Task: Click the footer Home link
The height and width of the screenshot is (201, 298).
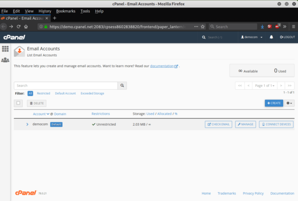Action: coord(206,193)
